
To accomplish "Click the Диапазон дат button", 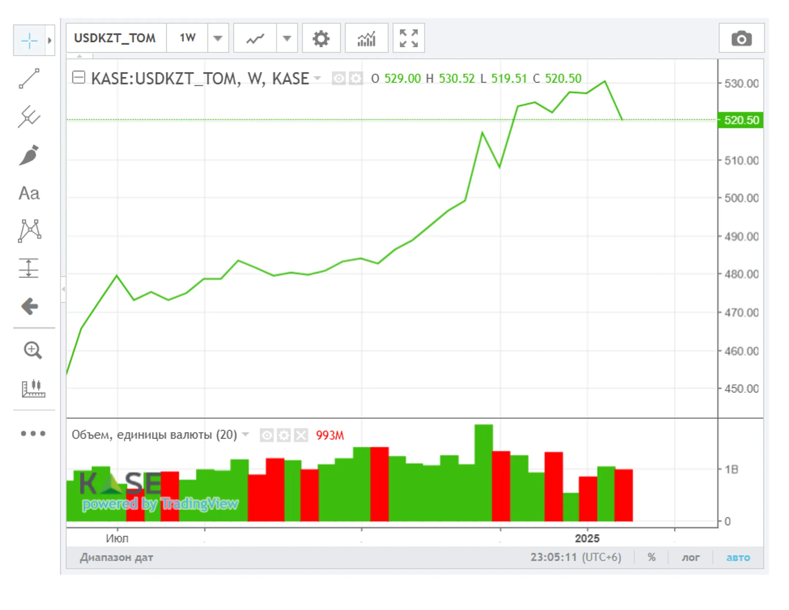I will [x=117, y=557].
